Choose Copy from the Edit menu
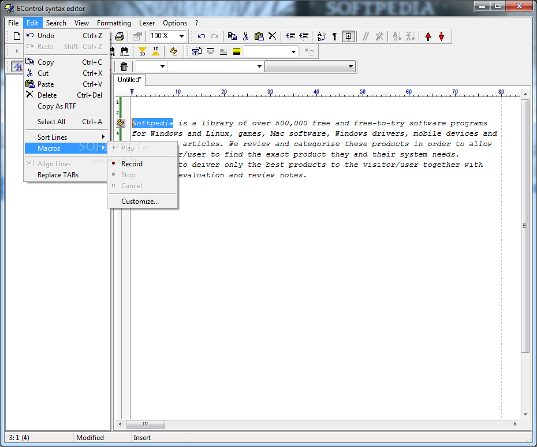This screenshot has height=447, width=537. coord(66,62)
